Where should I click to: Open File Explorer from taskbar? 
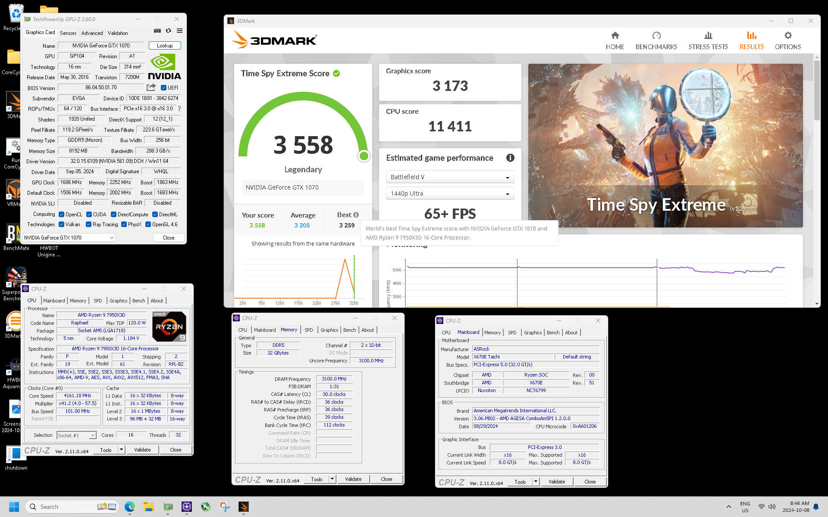tap(149, 507)
